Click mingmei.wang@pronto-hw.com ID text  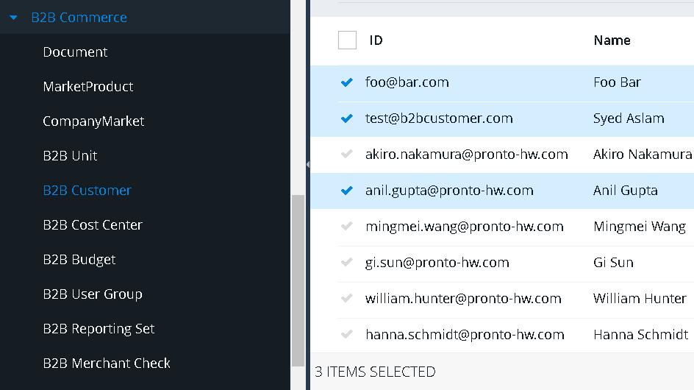465,227
